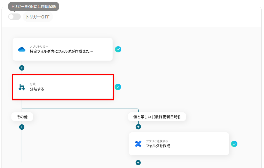This screenshot has width=264, height=168.
Task: Open the フォルダを作成 action card
Action: 179,144
